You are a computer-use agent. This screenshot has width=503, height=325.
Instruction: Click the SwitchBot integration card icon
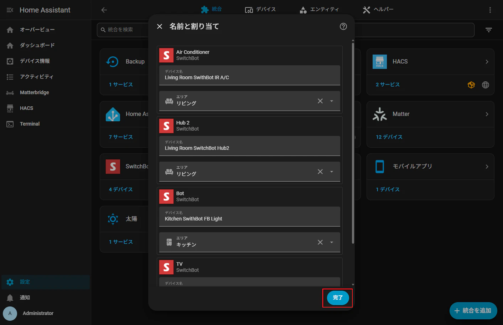(x=113, y=167)
